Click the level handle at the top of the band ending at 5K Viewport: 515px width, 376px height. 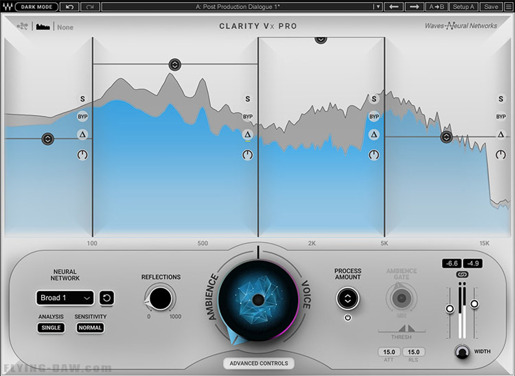click(321, 39)
